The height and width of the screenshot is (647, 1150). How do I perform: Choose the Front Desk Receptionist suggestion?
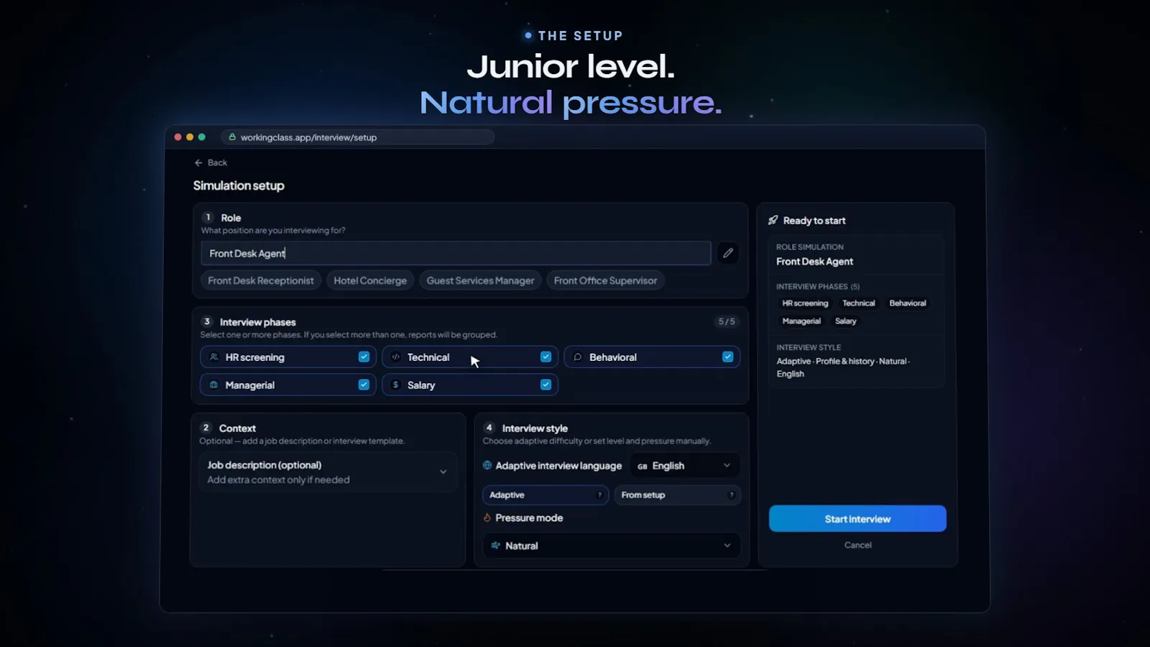pos(261,280)
